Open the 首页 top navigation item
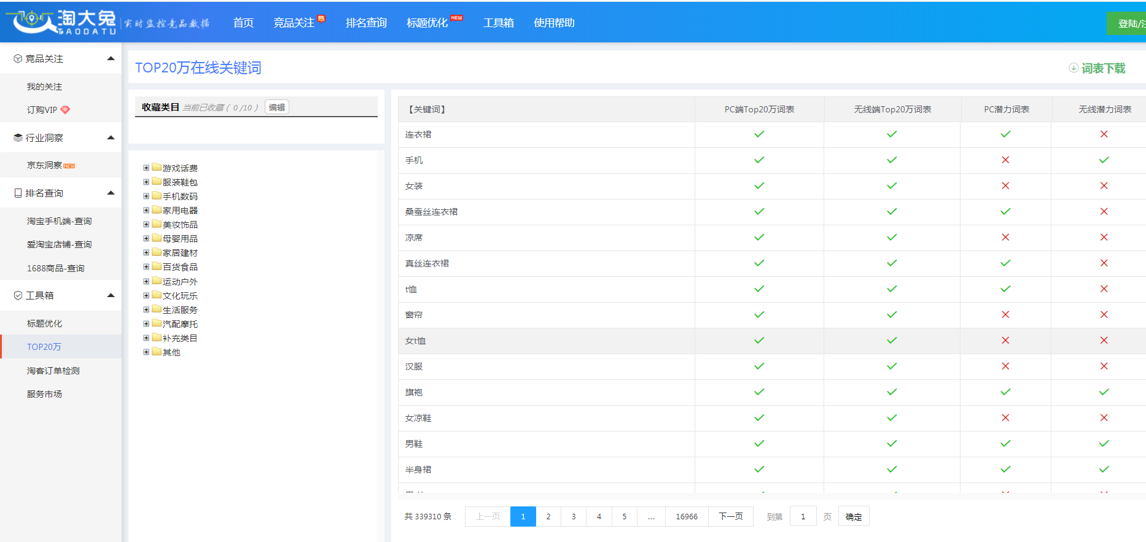This screenshot has width=1146, height=542. click(243, 23)
